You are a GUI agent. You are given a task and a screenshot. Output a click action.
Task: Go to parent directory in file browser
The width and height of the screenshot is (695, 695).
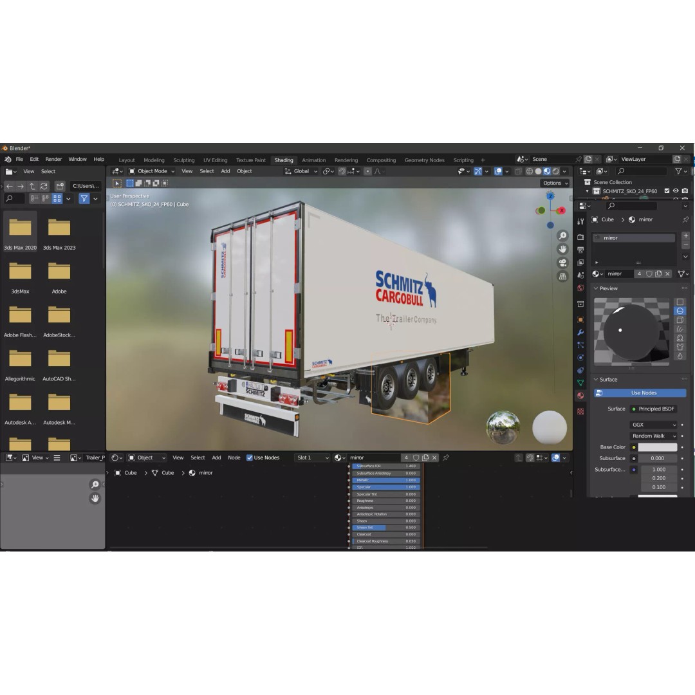tap(32, 186)
